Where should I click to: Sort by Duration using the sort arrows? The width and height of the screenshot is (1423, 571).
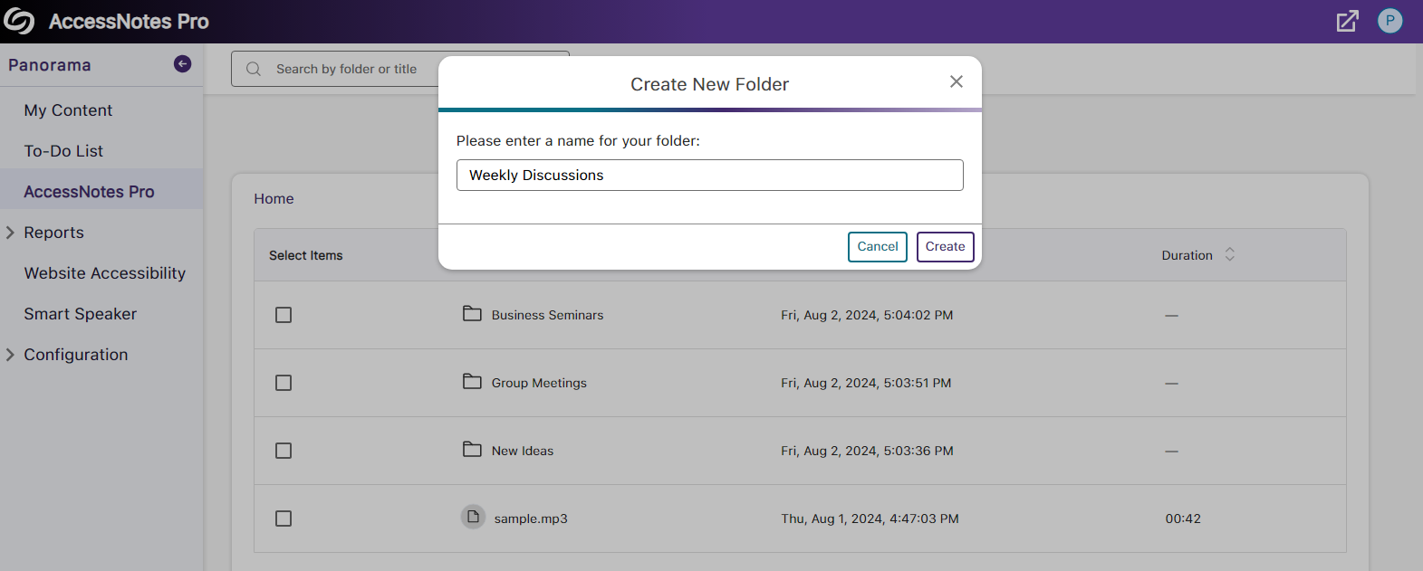[1229, 254]
